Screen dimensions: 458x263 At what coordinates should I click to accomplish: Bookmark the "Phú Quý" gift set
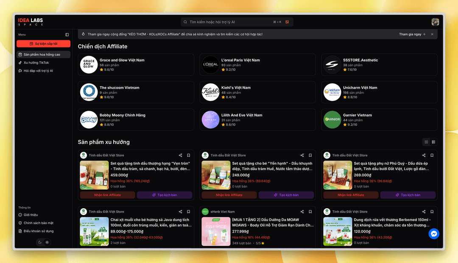click(x=432, y=155)
